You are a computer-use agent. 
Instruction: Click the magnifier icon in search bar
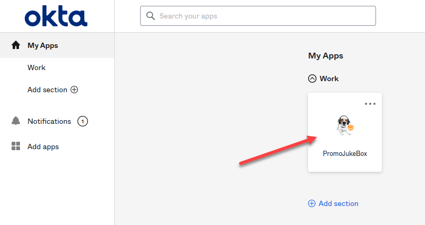click(151, 16)
